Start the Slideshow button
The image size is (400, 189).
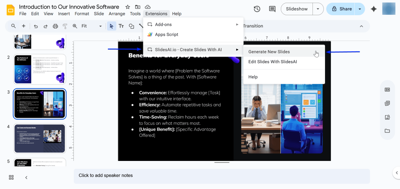coord(297,9)
